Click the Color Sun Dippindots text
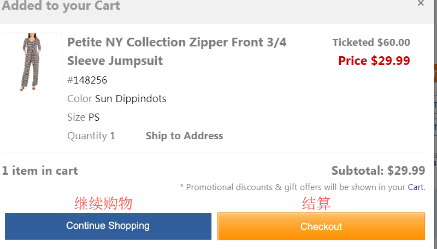This screenshot has width=437, height=249. pos(116,99)
